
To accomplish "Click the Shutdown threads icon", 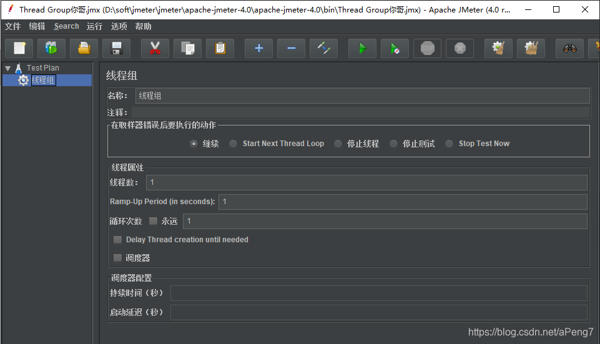I will click(x=460, y=48).
